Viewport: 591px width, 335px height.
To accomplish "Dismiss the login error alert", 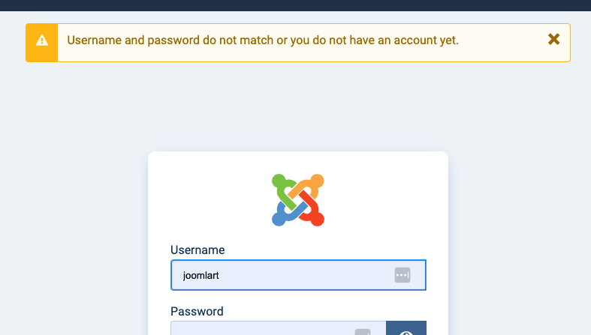I will coord(553,40).
